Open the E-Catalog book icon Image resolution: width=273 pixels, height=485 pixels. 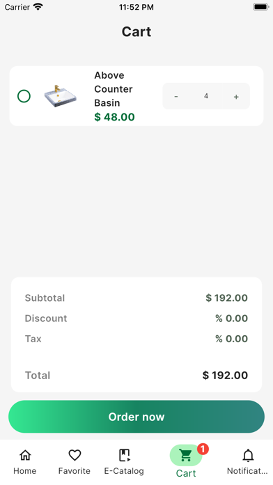[x=124, y=455]
